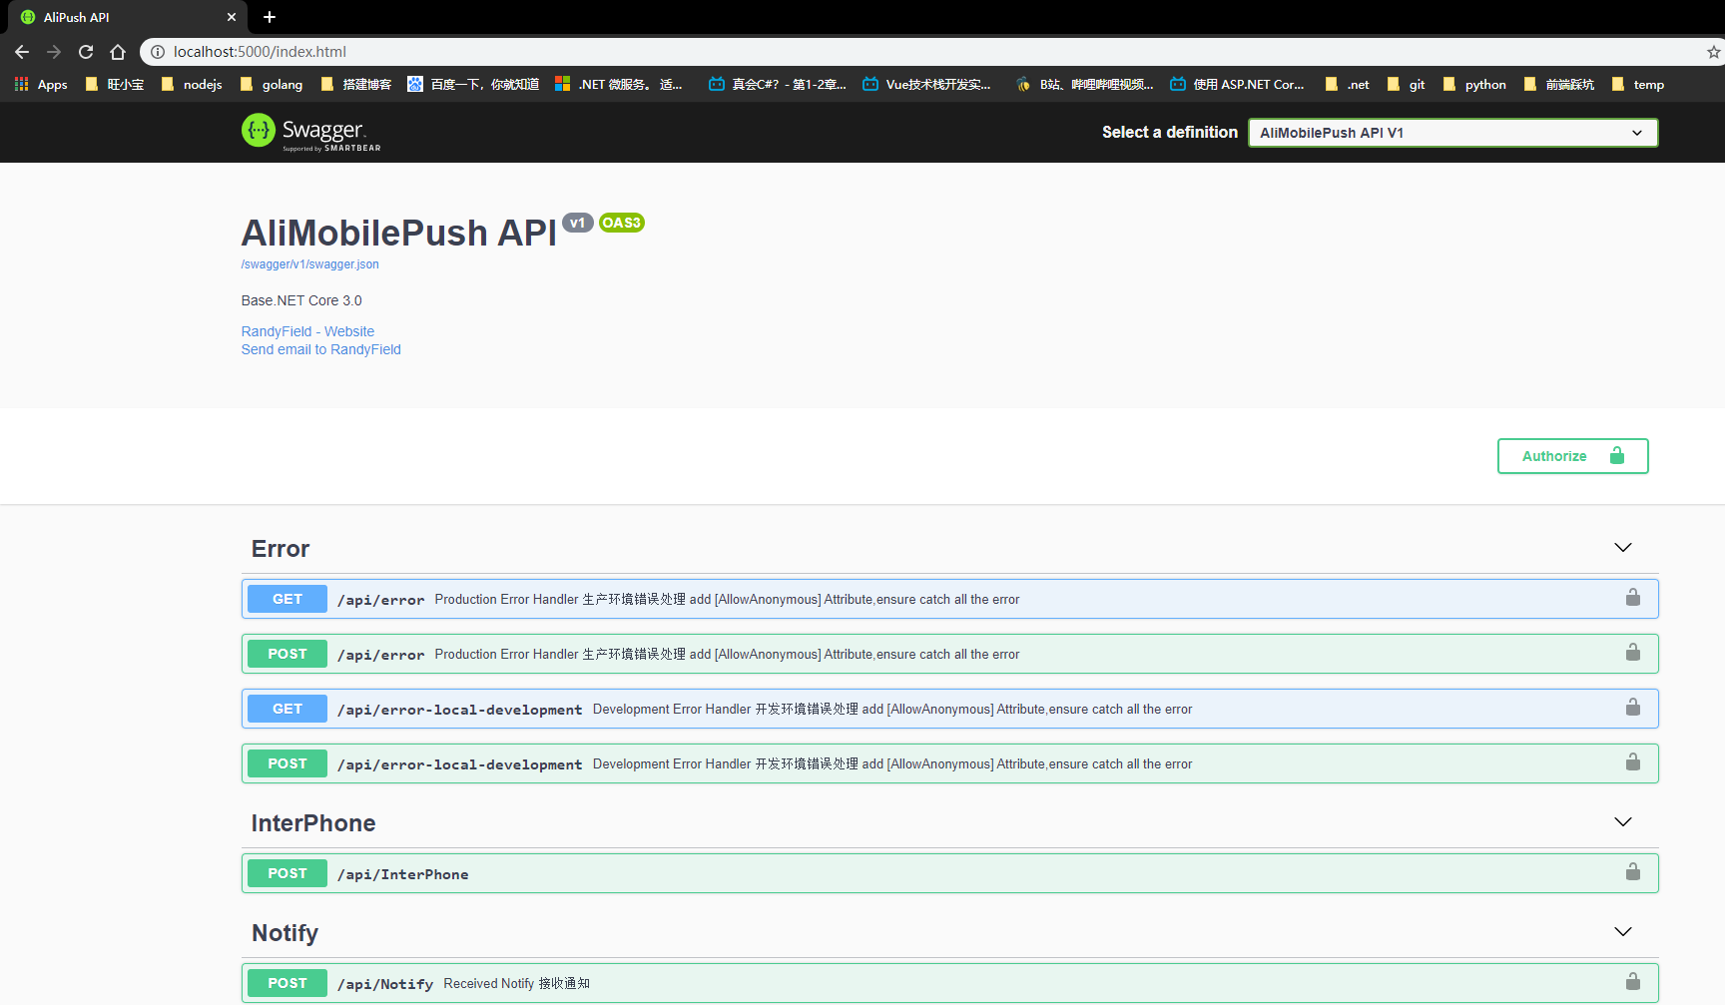Click lock on GET /api/error-local-development row
This screenshot has width=1725, height=1005.
(x=1633, y=708)
